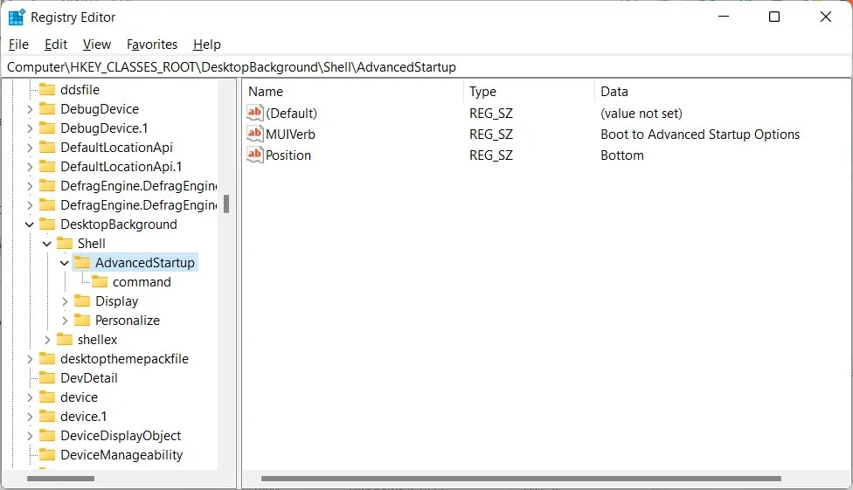Image resolution: width=853 pixels, height=490 pixels.
Task: Click the 'Bottom' data cell
Action: coord(621,155)
